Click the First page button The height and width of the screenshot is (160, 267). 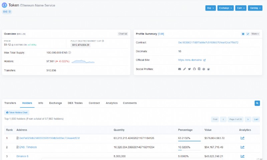(215, 119)
